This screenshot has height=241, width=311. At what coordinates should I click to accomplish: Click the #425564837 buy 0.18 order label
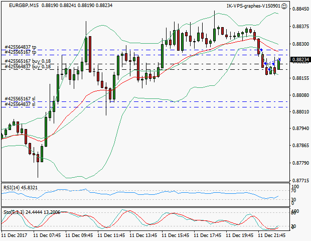click(x=28, y=66)
